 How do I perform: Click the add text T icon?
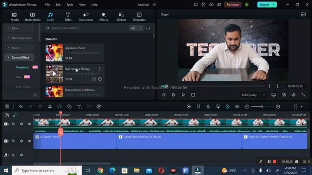click(x=79, y=106)
